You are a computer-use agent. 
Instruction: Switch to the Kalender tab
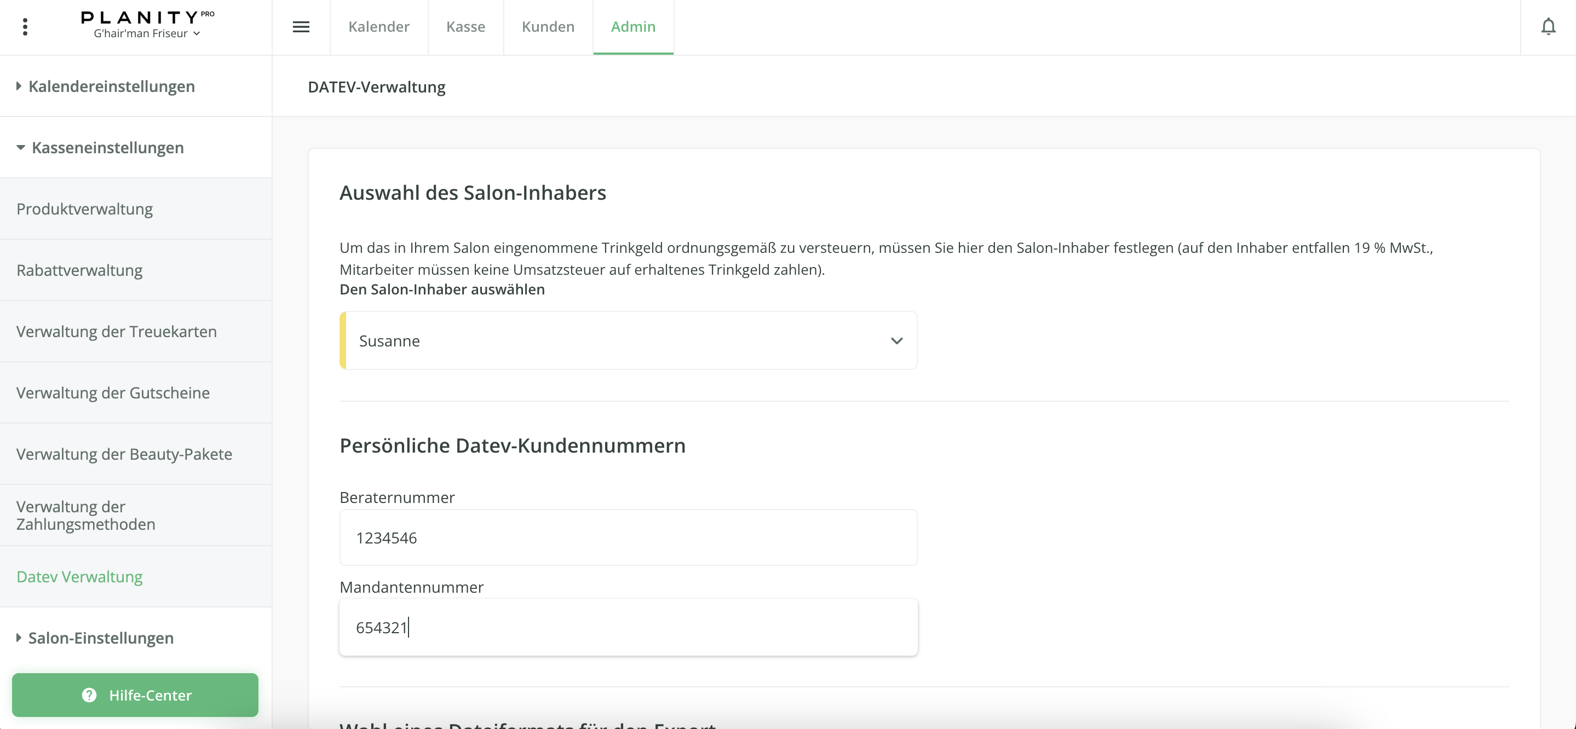click(x=379, y=27)
